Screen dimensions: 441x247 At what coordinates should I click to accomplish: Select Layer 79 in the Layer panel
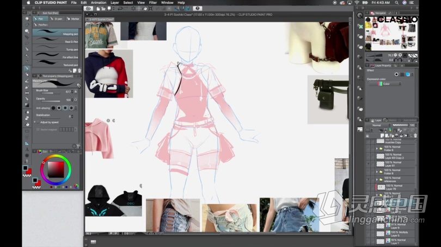tap(395, 187)
